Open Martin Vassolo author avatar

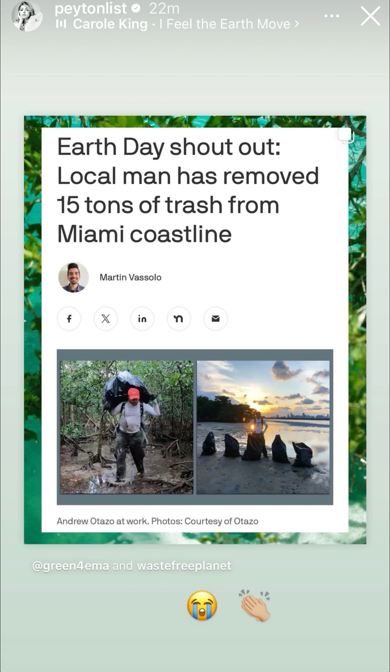pos(73,278)
